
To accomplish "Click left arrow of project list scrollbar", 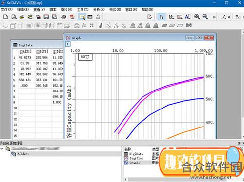I will pos(126,179).
